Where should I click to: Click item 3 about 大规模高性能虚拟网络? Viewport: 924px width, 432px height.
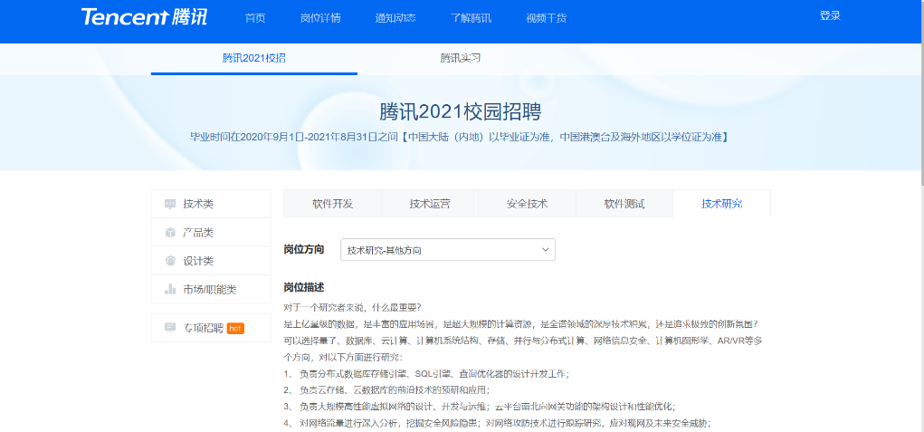click(480, 407)
